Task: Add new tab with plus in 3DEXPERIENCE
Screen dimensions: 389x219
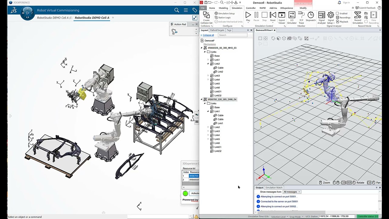Action: (113, 18)
